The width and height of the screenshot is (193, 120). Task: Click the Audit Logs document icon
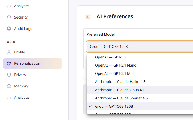[9, 29]
